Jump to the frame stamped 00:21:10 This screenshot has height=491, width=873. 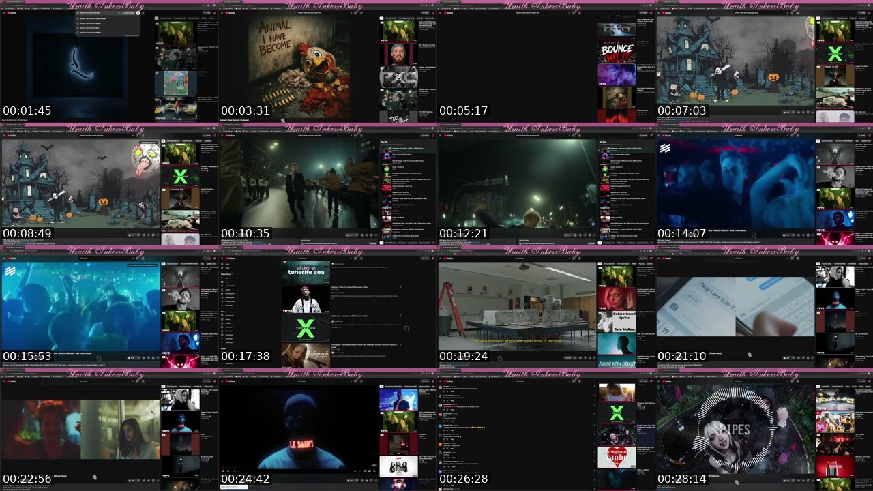pos(764,307)
